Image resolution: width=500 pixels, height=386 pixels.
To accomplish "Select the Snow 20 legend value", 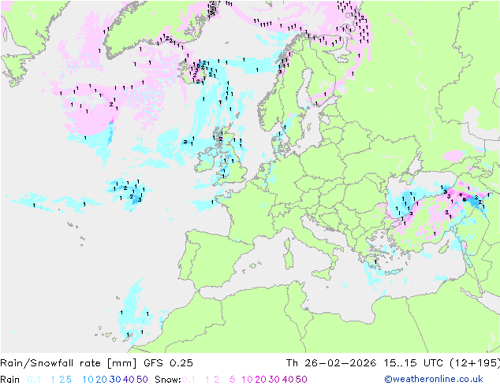I will (x=260, y=380).
